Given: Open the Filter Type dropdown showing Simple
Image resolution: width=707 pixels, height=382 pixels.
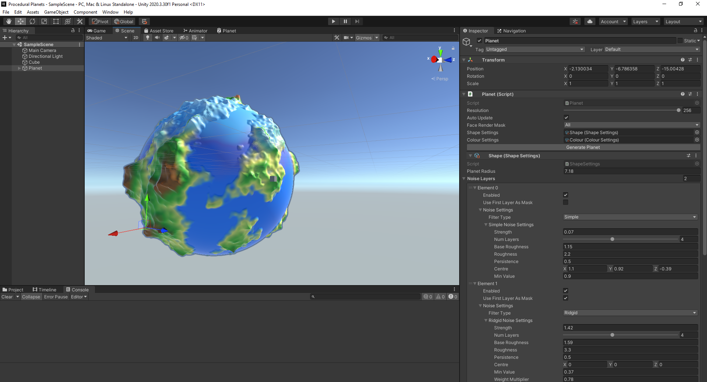Looking at the screenshot, I should [630, 217].
